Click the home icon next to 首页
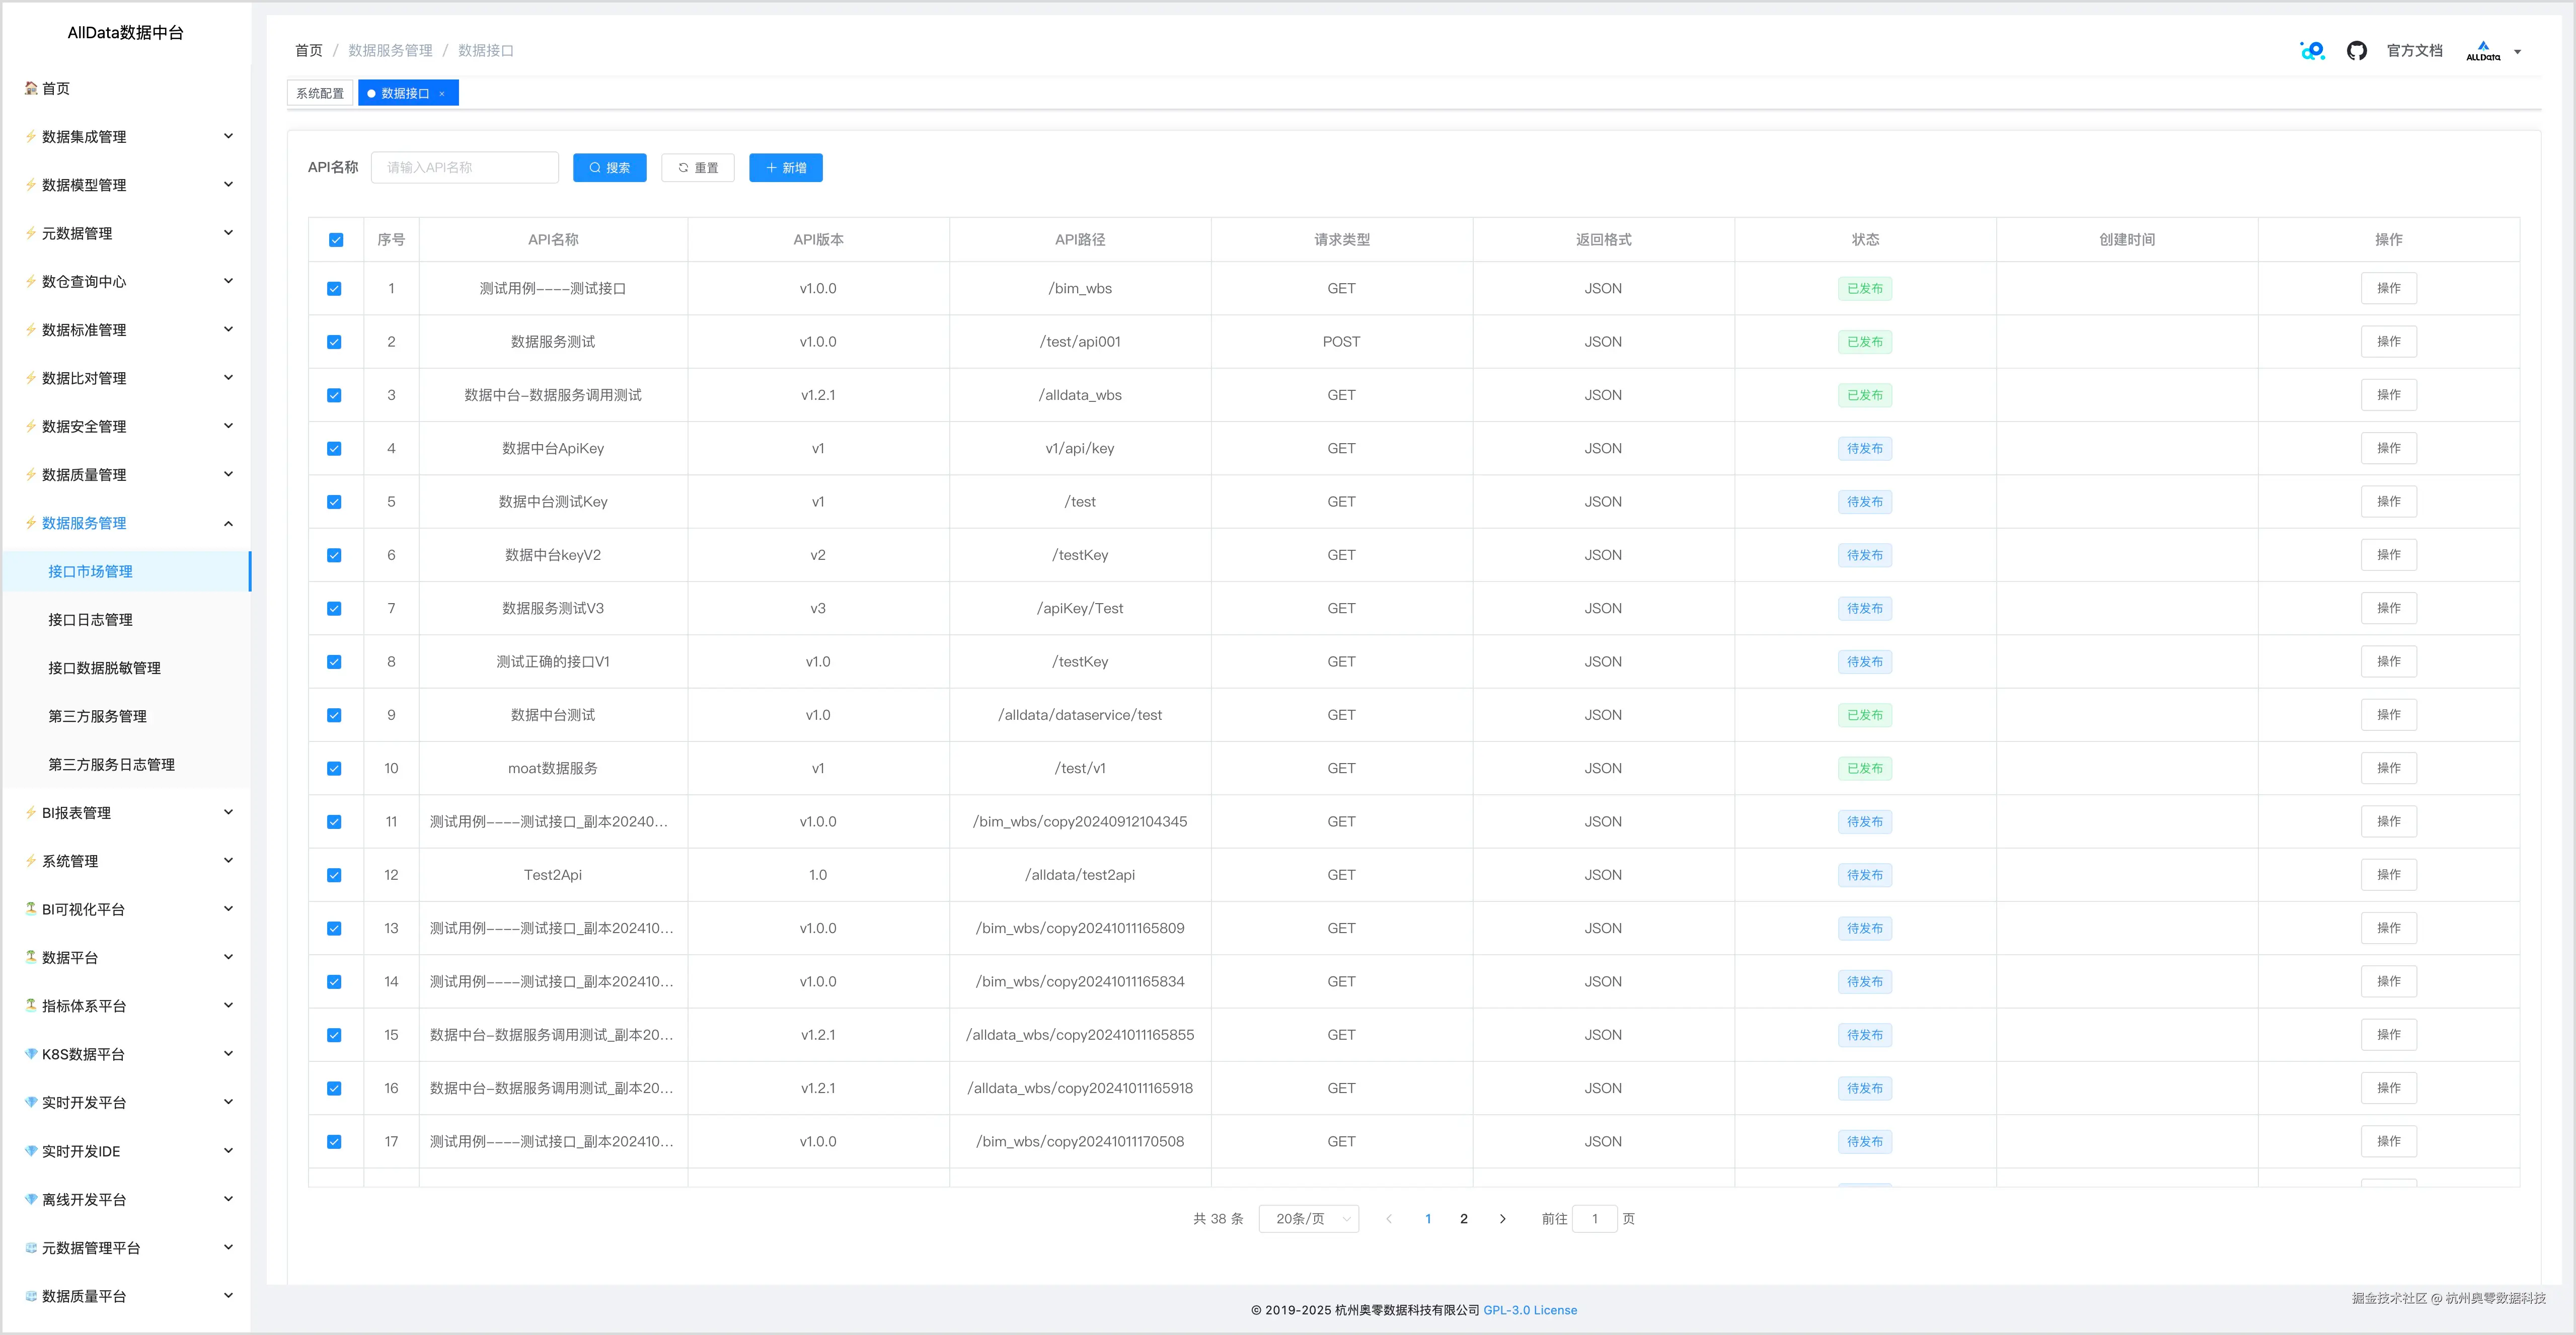Screen dimensions: 2576x1335 31,89
